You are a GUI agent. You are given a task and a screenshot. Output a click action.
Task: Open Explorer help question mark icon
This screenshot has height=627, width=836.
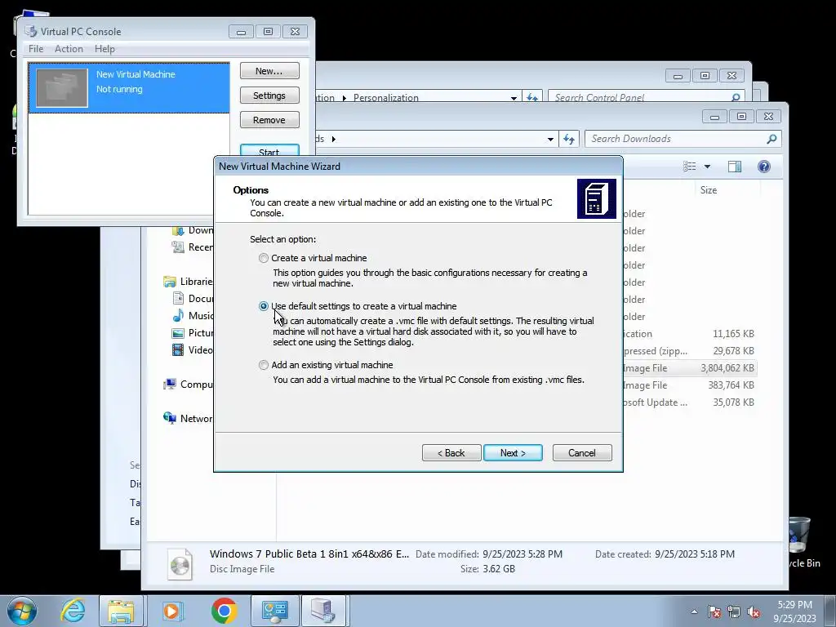763,167
